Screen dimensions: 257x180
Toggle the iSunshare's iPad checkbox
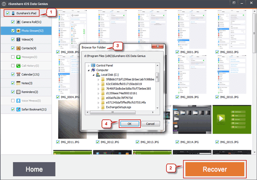click(x=8, y=13)
